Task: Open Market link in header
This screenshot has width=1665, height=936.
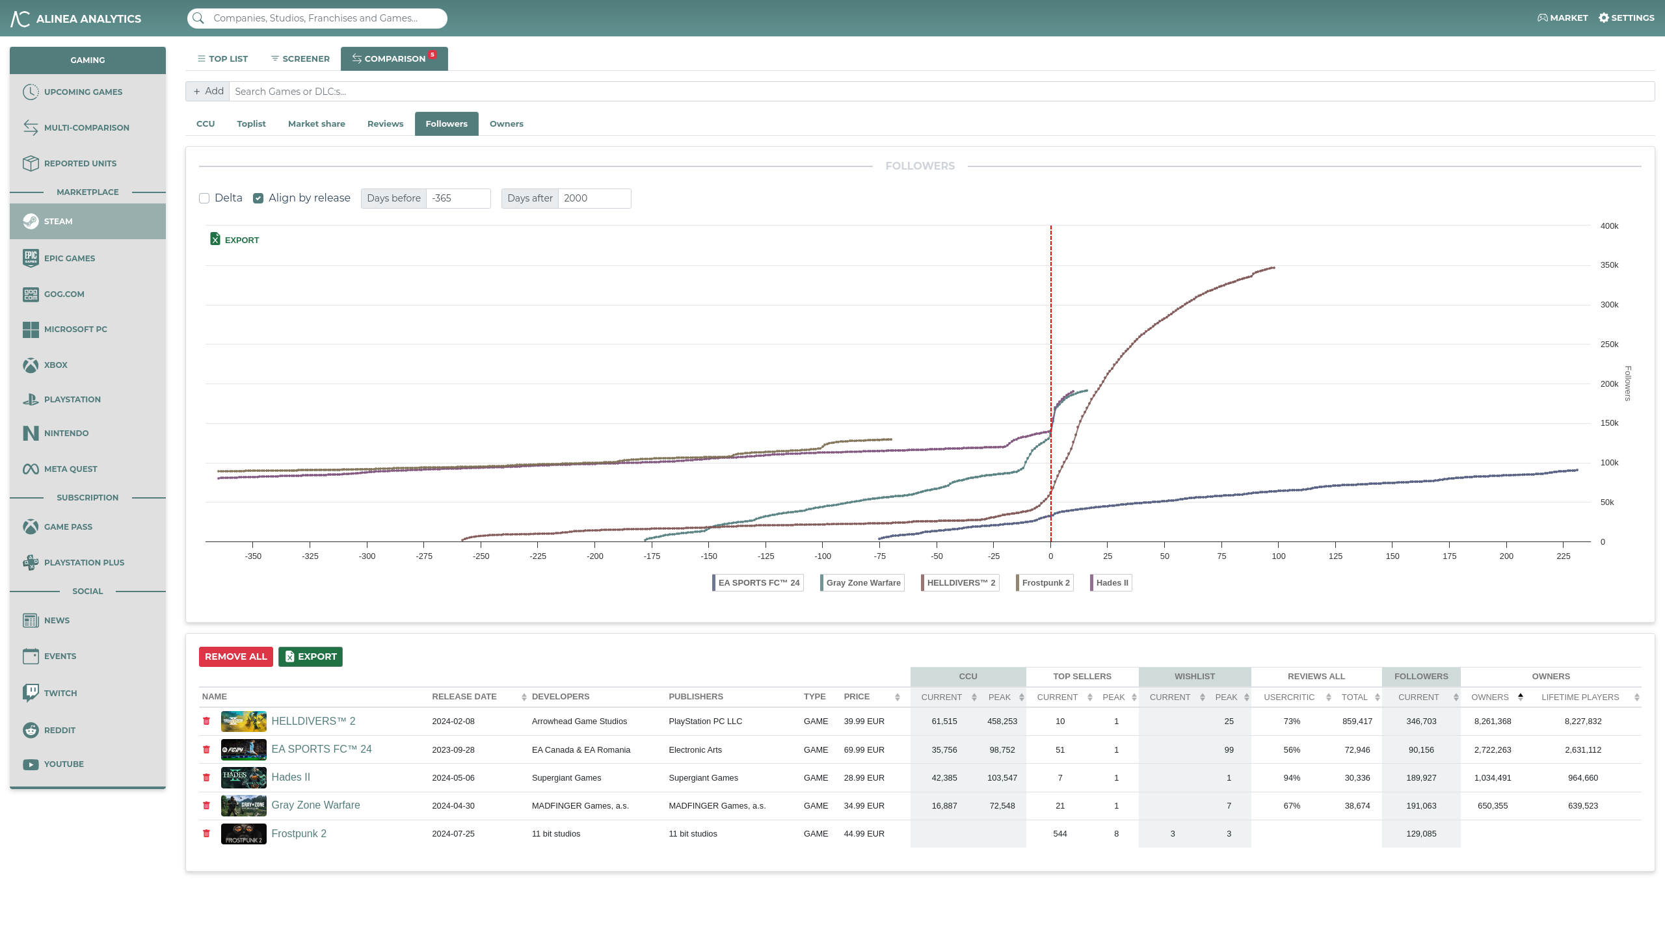Action: click(x=1563, y=18)
